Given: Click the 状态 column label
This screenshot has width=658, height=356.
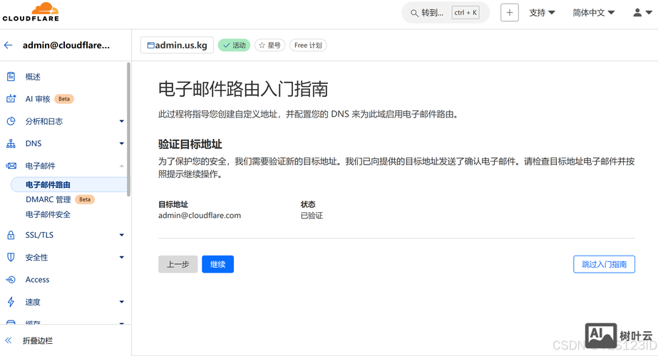Looking at the screenshot, I should 308,204.
